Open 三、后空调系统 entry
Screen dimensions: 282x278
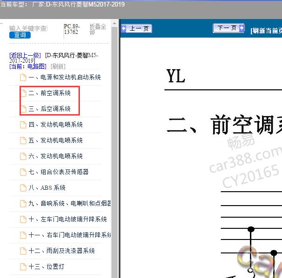tap(49, 109)
